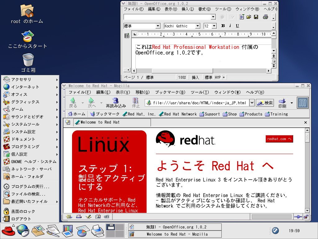Viewport: 318px width, 239px height.
Task: Open the OpenOffice URL field dropdown arrow
Action: coord(213,17)
